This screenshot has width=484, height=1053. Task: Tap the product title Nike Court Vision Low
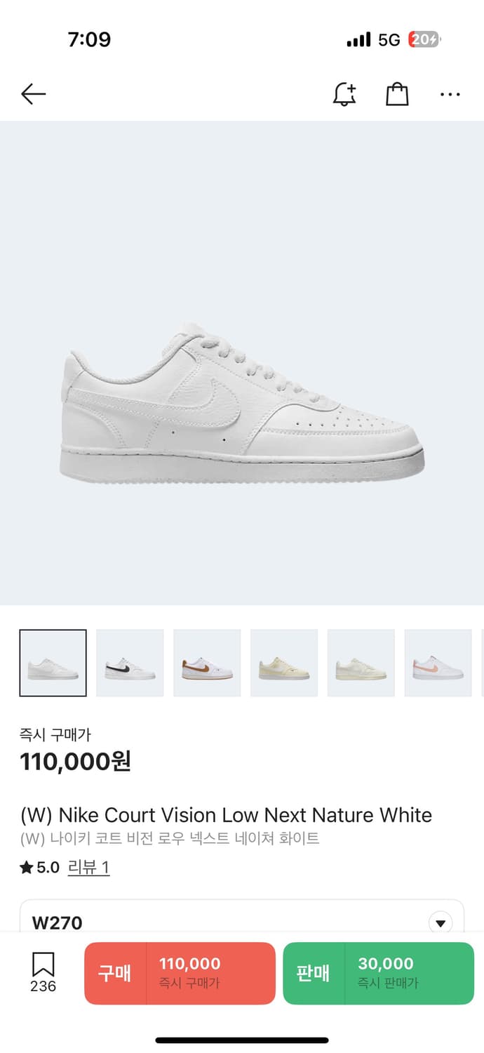226,815
